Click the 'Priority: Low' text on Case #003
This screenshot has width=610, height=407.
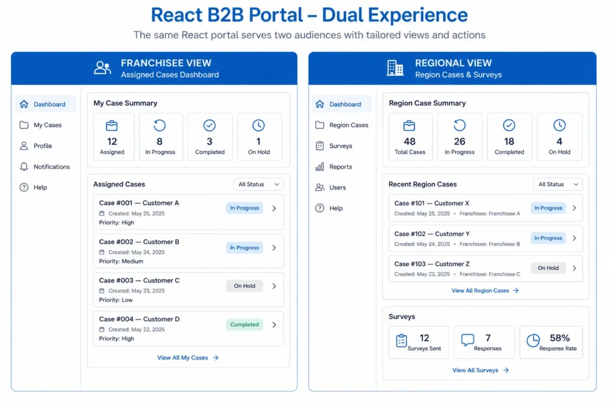click(116, 300)
